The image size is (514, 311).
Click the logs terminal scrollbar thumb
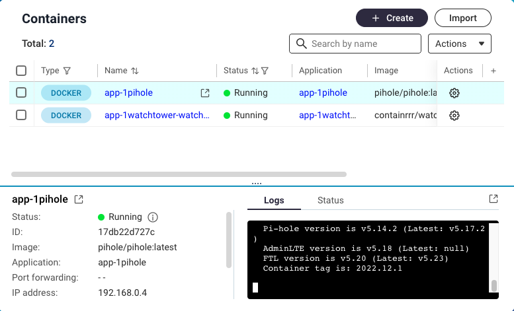494,286
